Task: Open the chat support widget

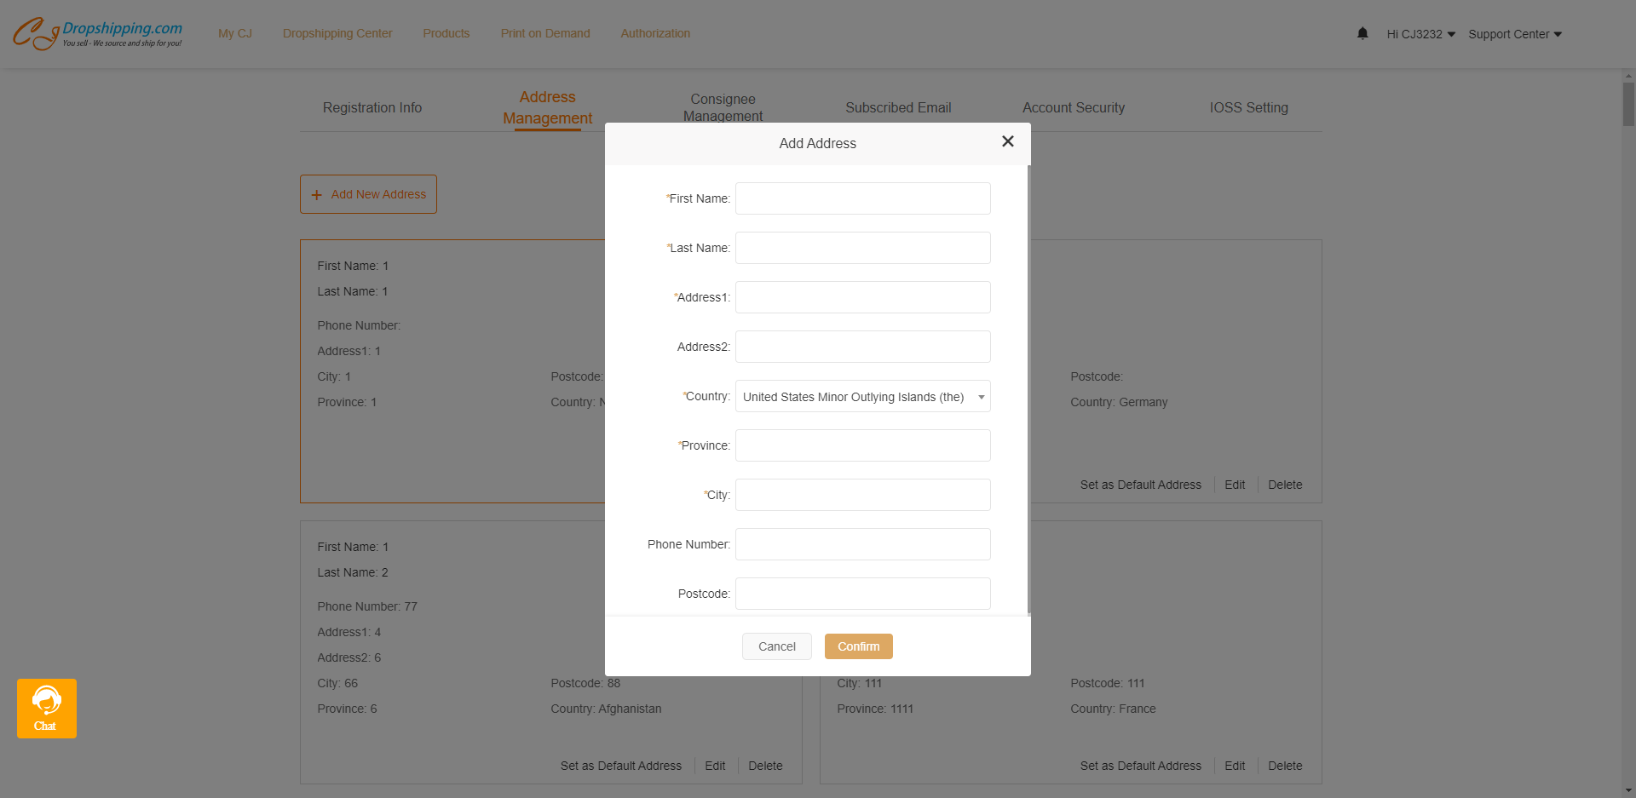Action: [46, 708]
